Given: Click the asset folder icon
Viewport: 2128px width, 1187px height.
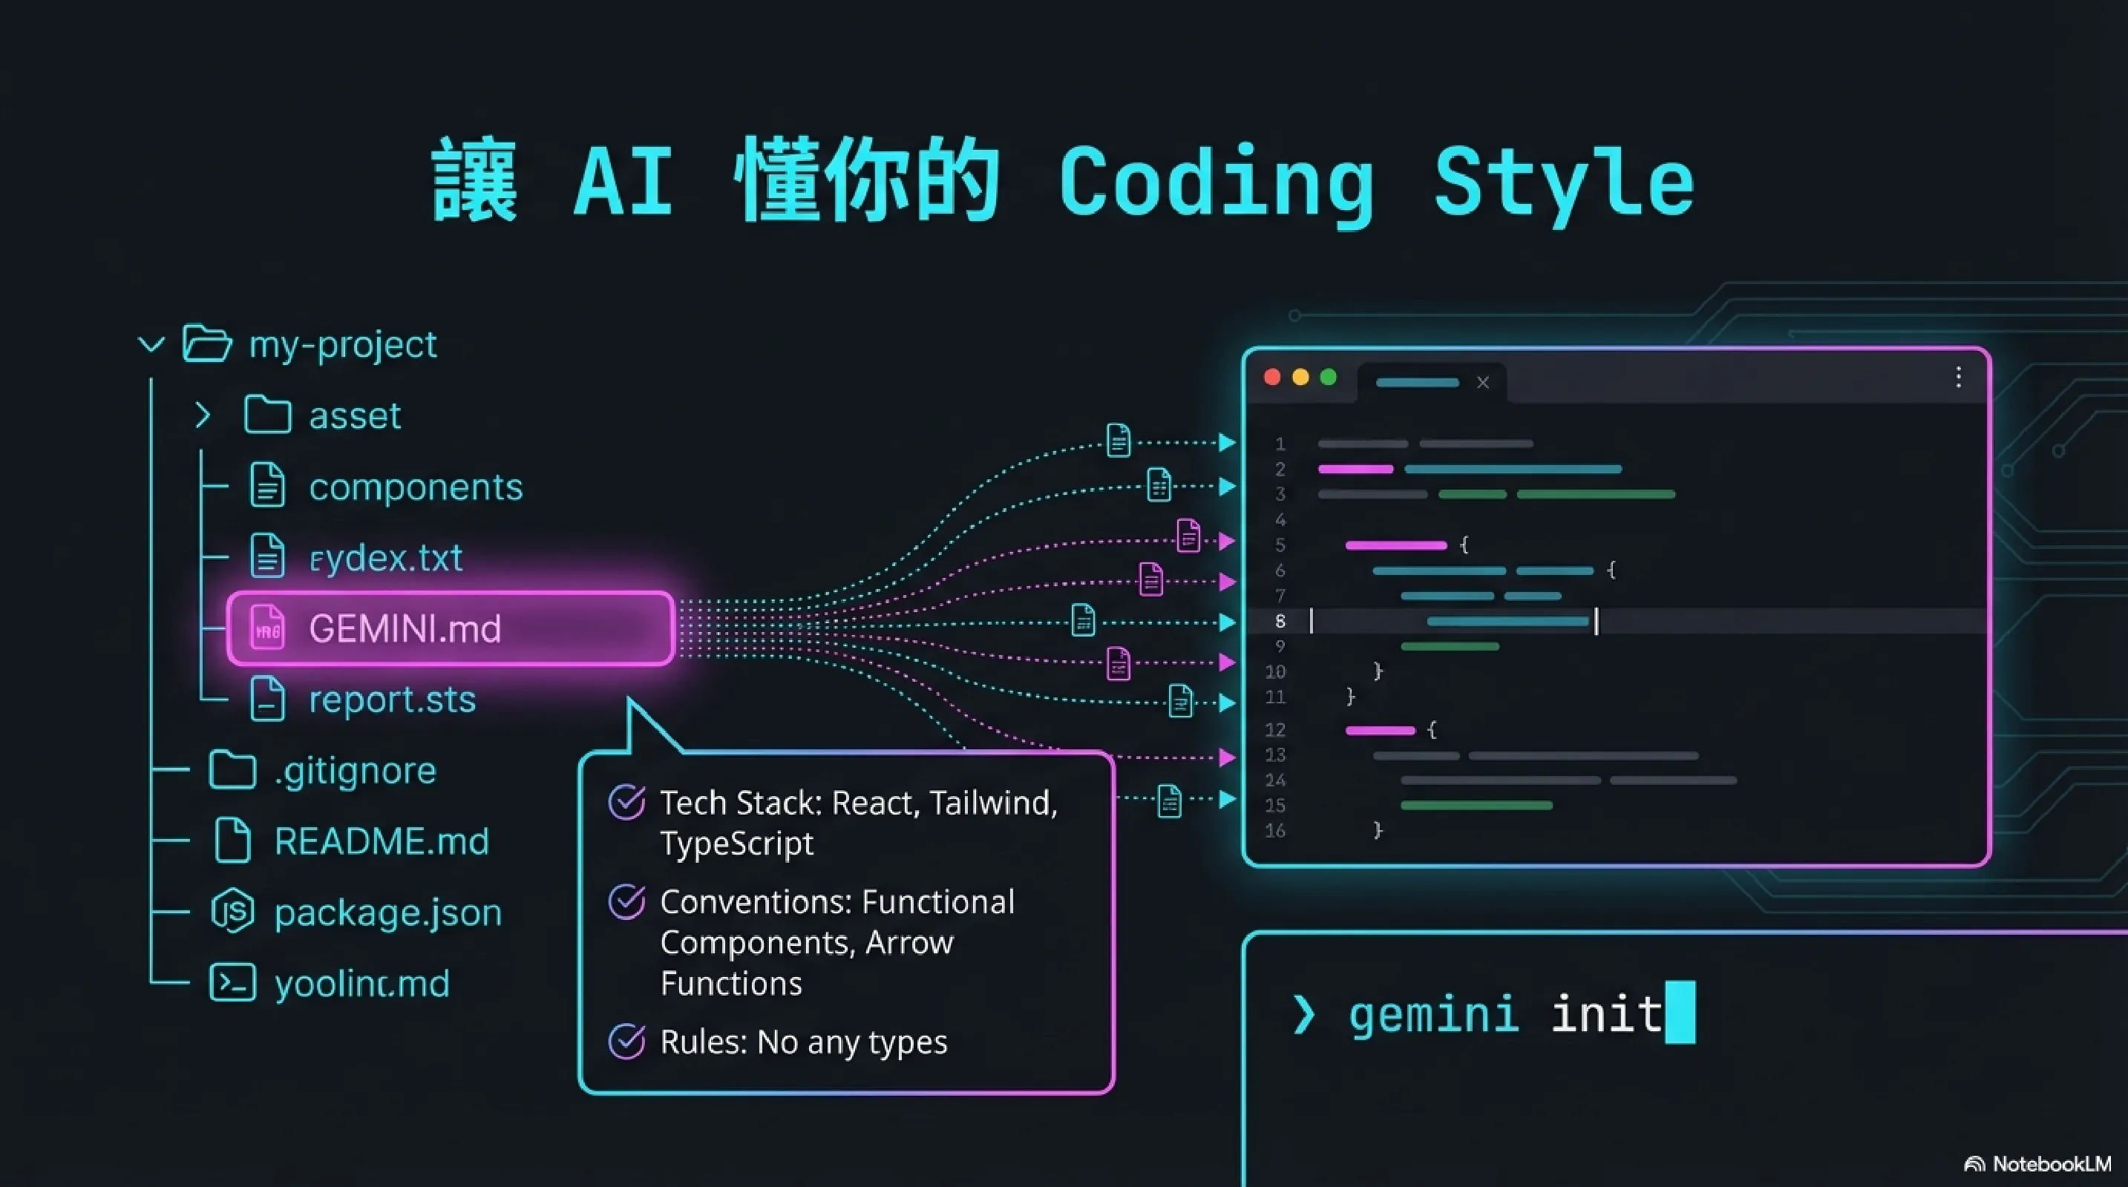Looking at the screenshot, I should coord(266,415).
